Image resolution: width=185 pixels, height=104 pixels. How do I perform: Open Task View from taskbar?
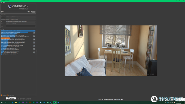coord(9,103)
